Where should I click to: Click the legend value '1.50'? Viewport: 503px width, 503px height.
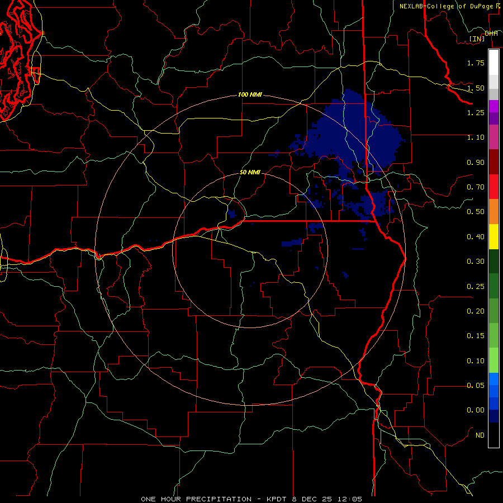click(x=476, y=88)
